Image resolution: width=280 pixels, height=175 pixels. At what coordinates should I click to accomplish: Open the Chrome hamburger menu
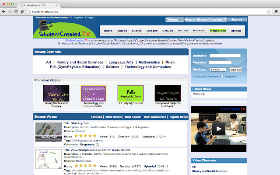coord(276,12)
